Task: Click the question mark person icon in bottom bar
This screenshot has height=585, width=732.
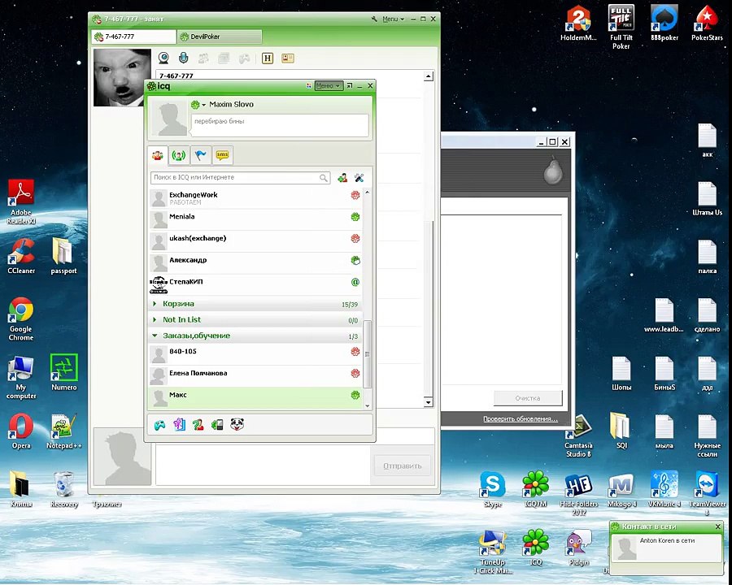Action: pos(198,425)
